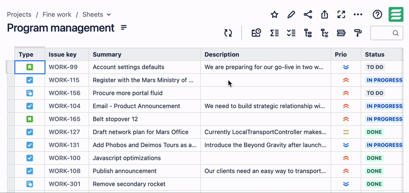Click the TO DO status of WORK-99

click(x=375, y=67)
